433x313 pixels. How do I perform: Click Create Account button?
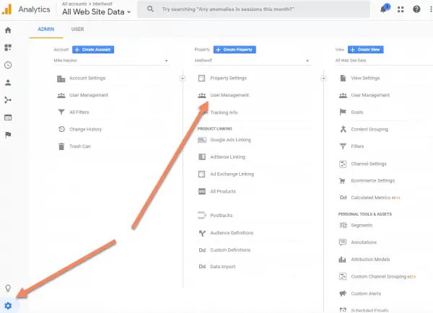point(93,50)
